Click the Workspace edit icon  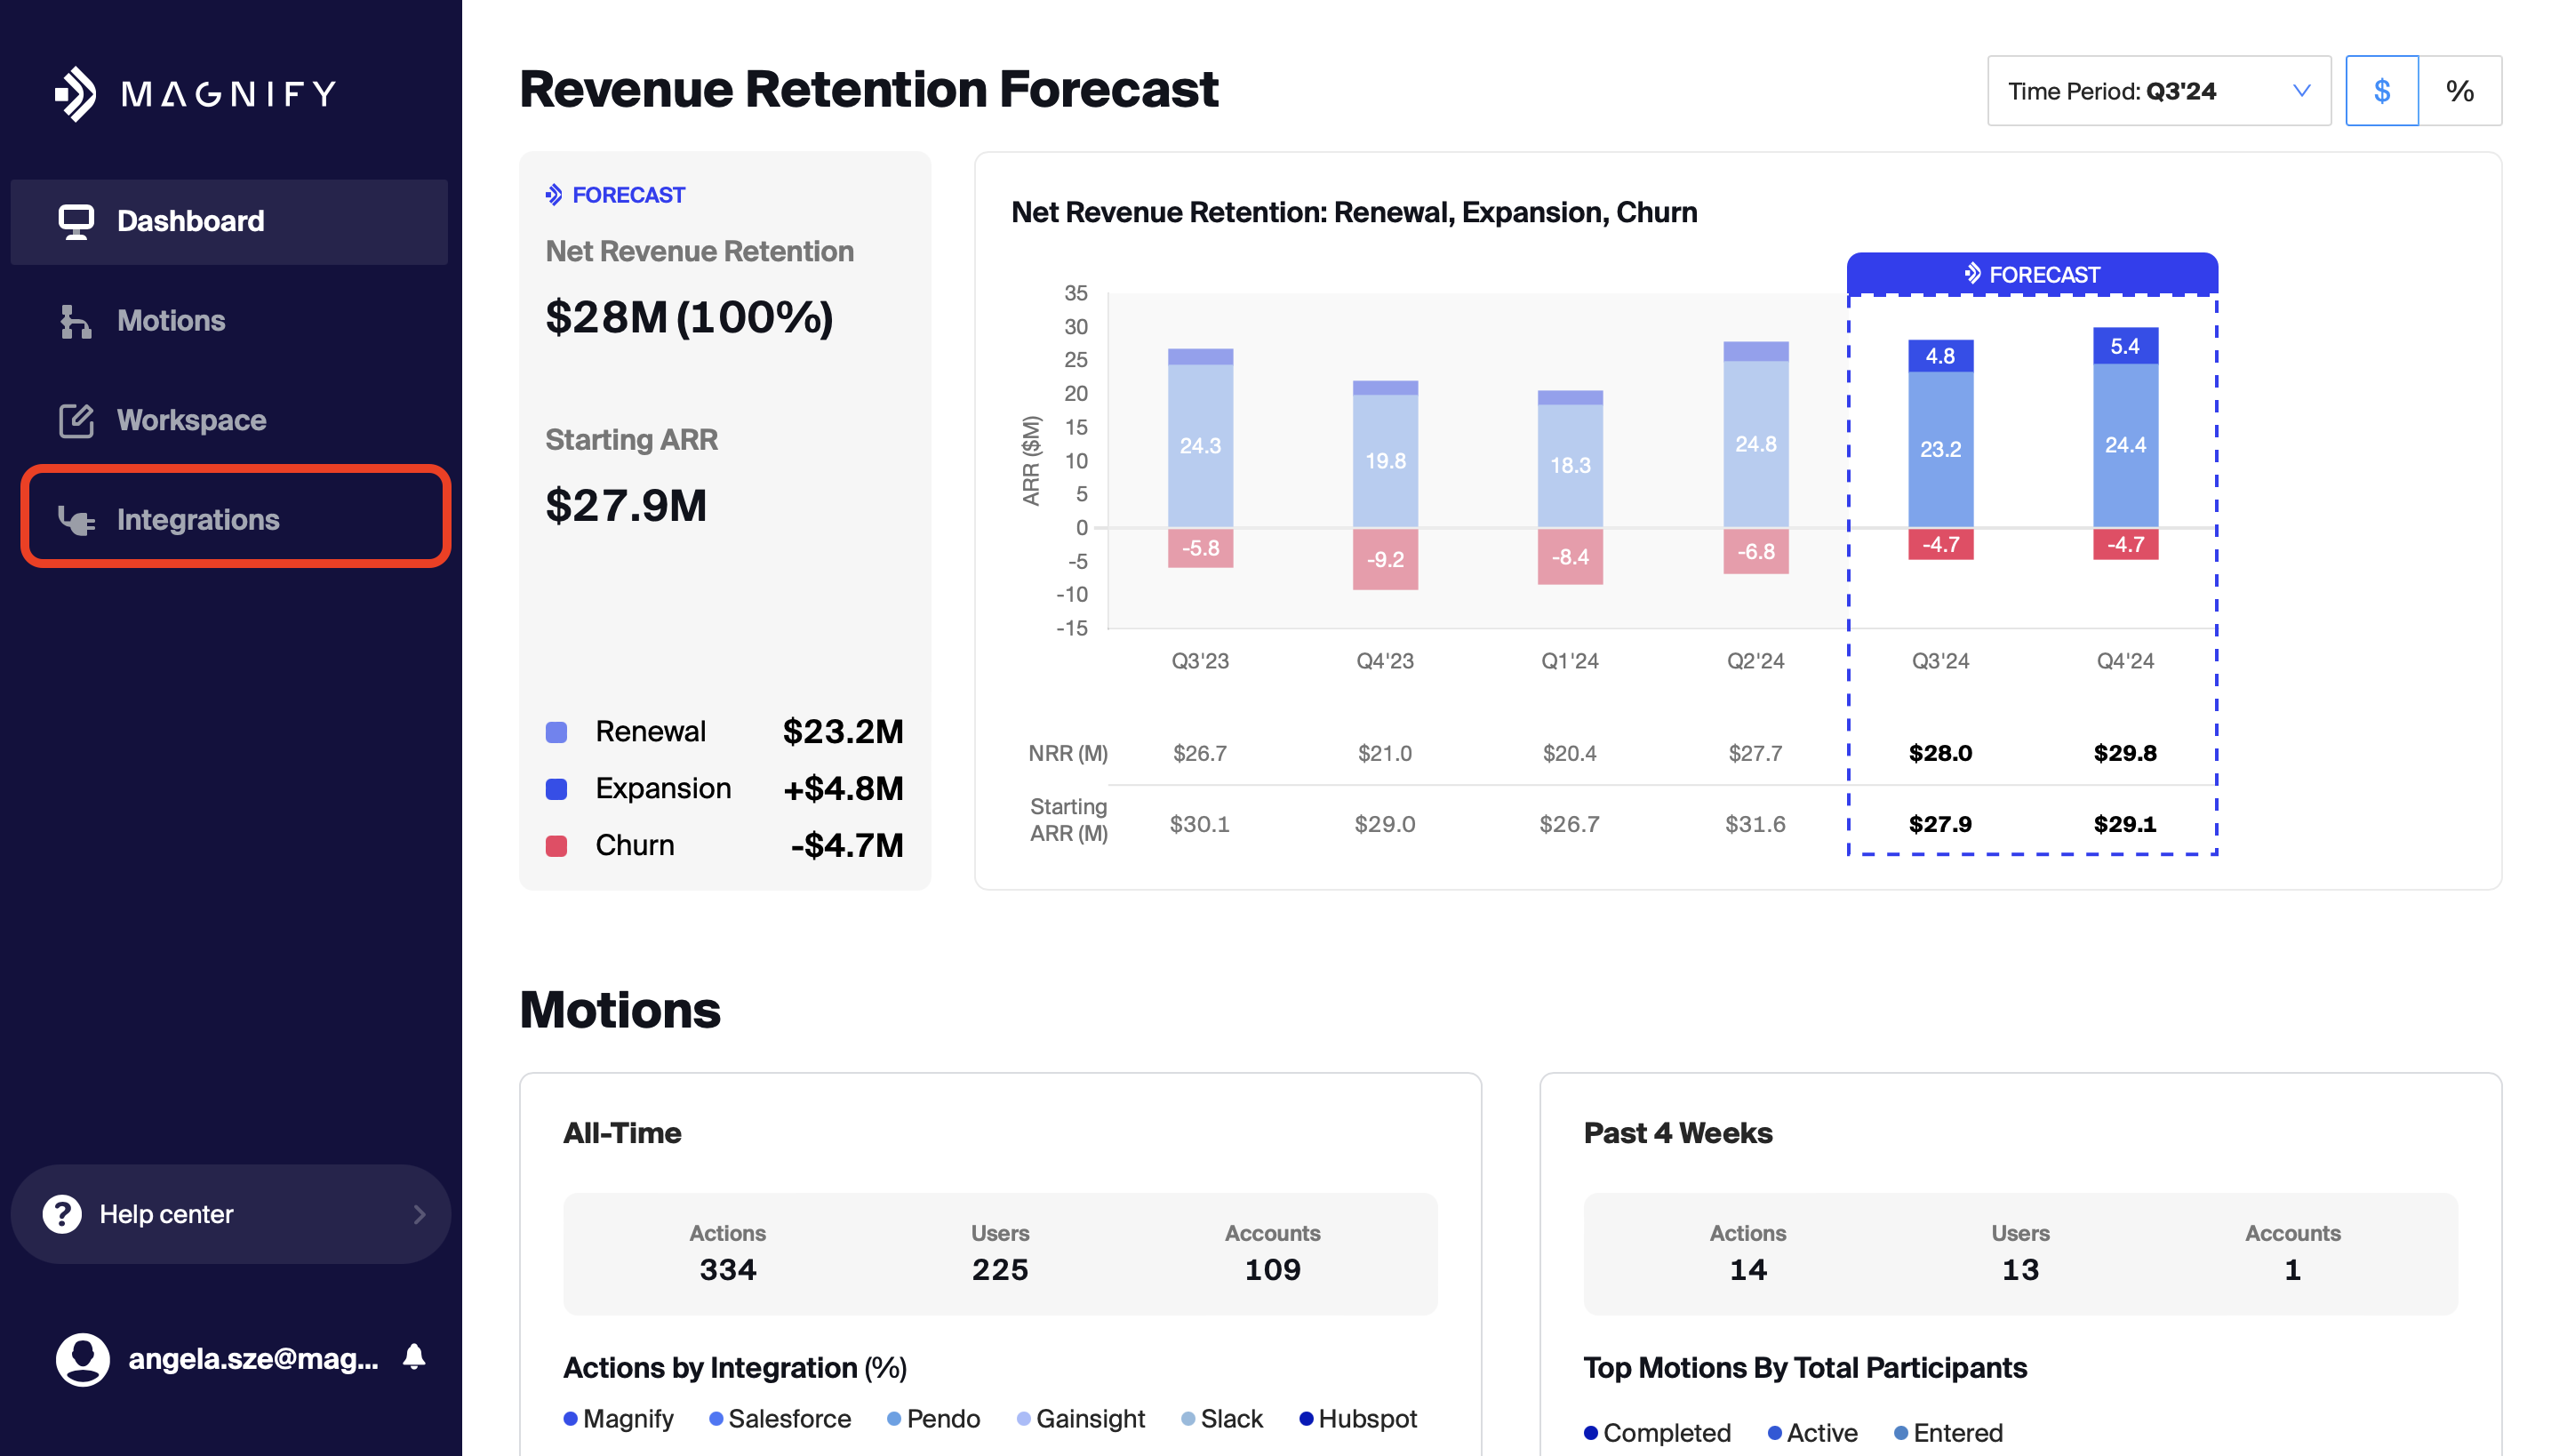click(76, 420)
